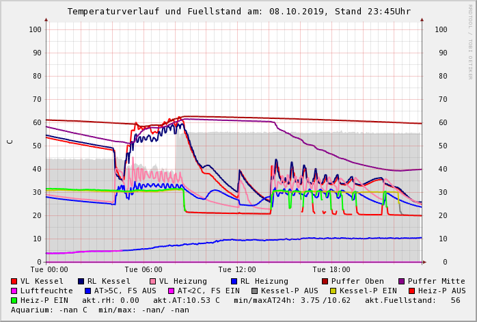Click the Tue 00:00 time axis label

click(x=49, y=269)
